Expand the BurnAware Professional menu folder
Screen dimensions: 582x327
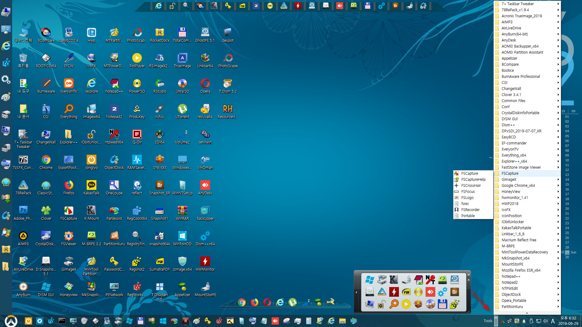[527, 77]
